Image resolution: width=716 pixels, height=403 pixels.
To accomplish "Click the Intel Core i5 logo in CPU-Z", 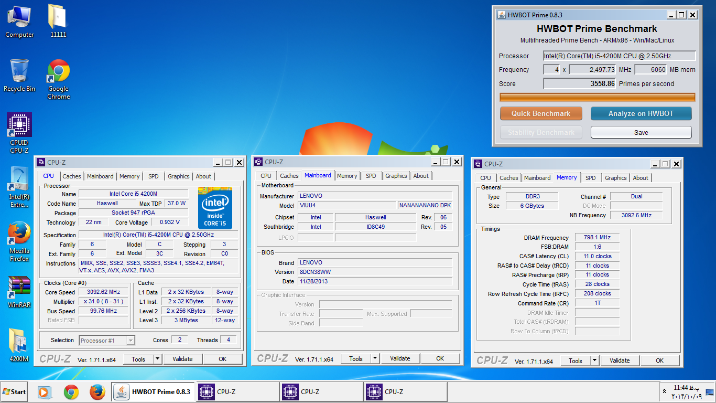I will (215, 208).
